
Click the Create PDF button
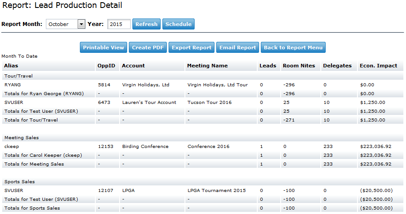(x=148, y=47)
